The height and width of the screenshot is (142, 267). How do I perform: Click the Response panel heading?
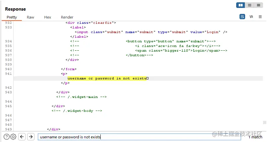point(15,9)
